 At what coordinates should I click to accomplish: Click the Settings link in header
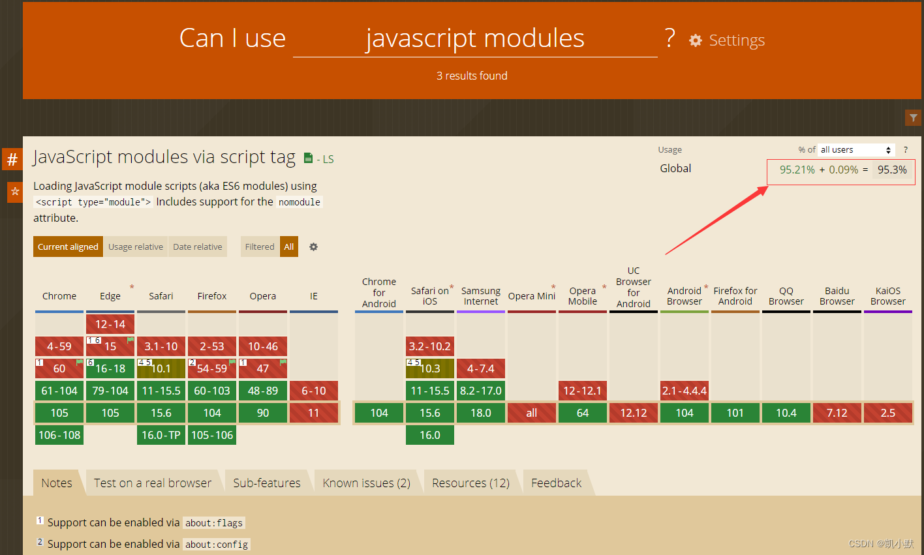tap(737, 40)
